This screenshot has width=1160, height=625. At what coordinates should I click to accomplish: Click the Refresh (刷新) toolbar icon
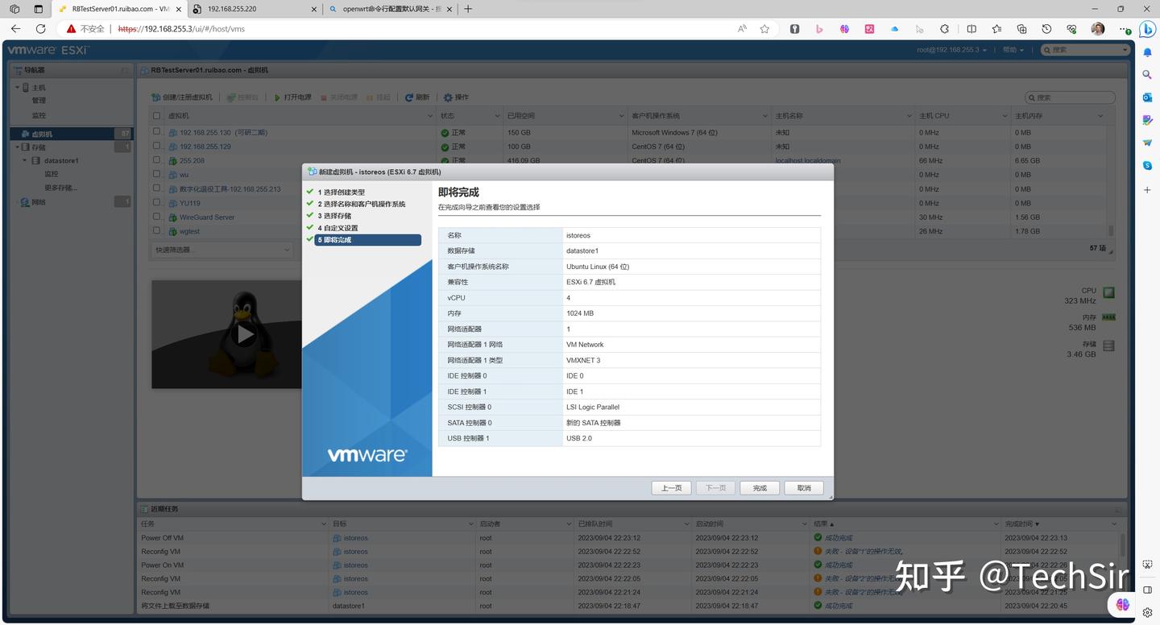click(417, 97)
